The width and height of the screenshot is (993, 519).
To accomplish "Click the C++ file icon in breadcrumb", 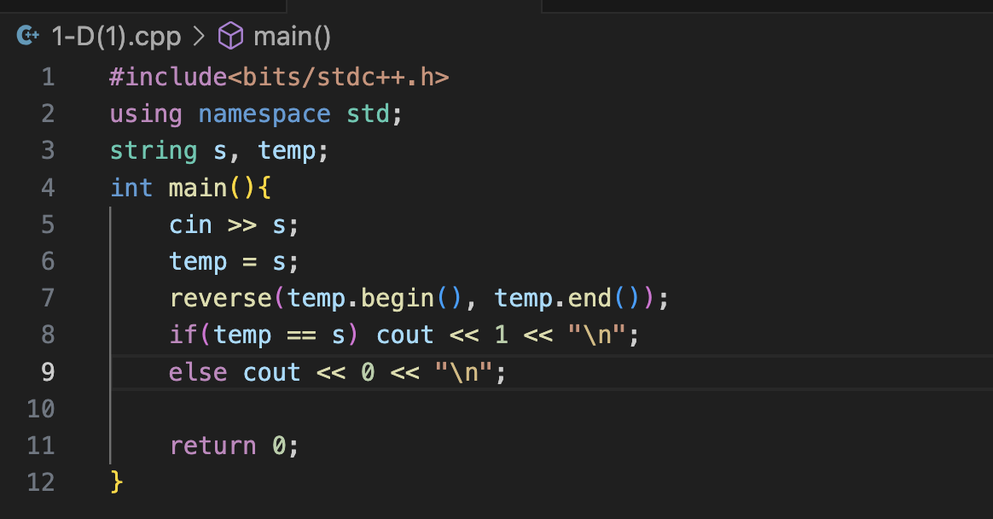I will 28,36.
